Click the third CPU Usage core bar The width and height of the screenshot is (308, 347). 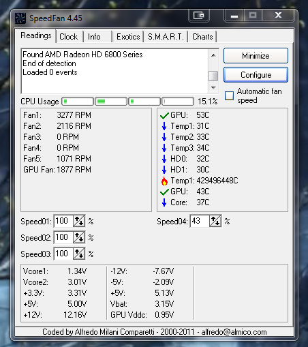(x=144, y=102)
